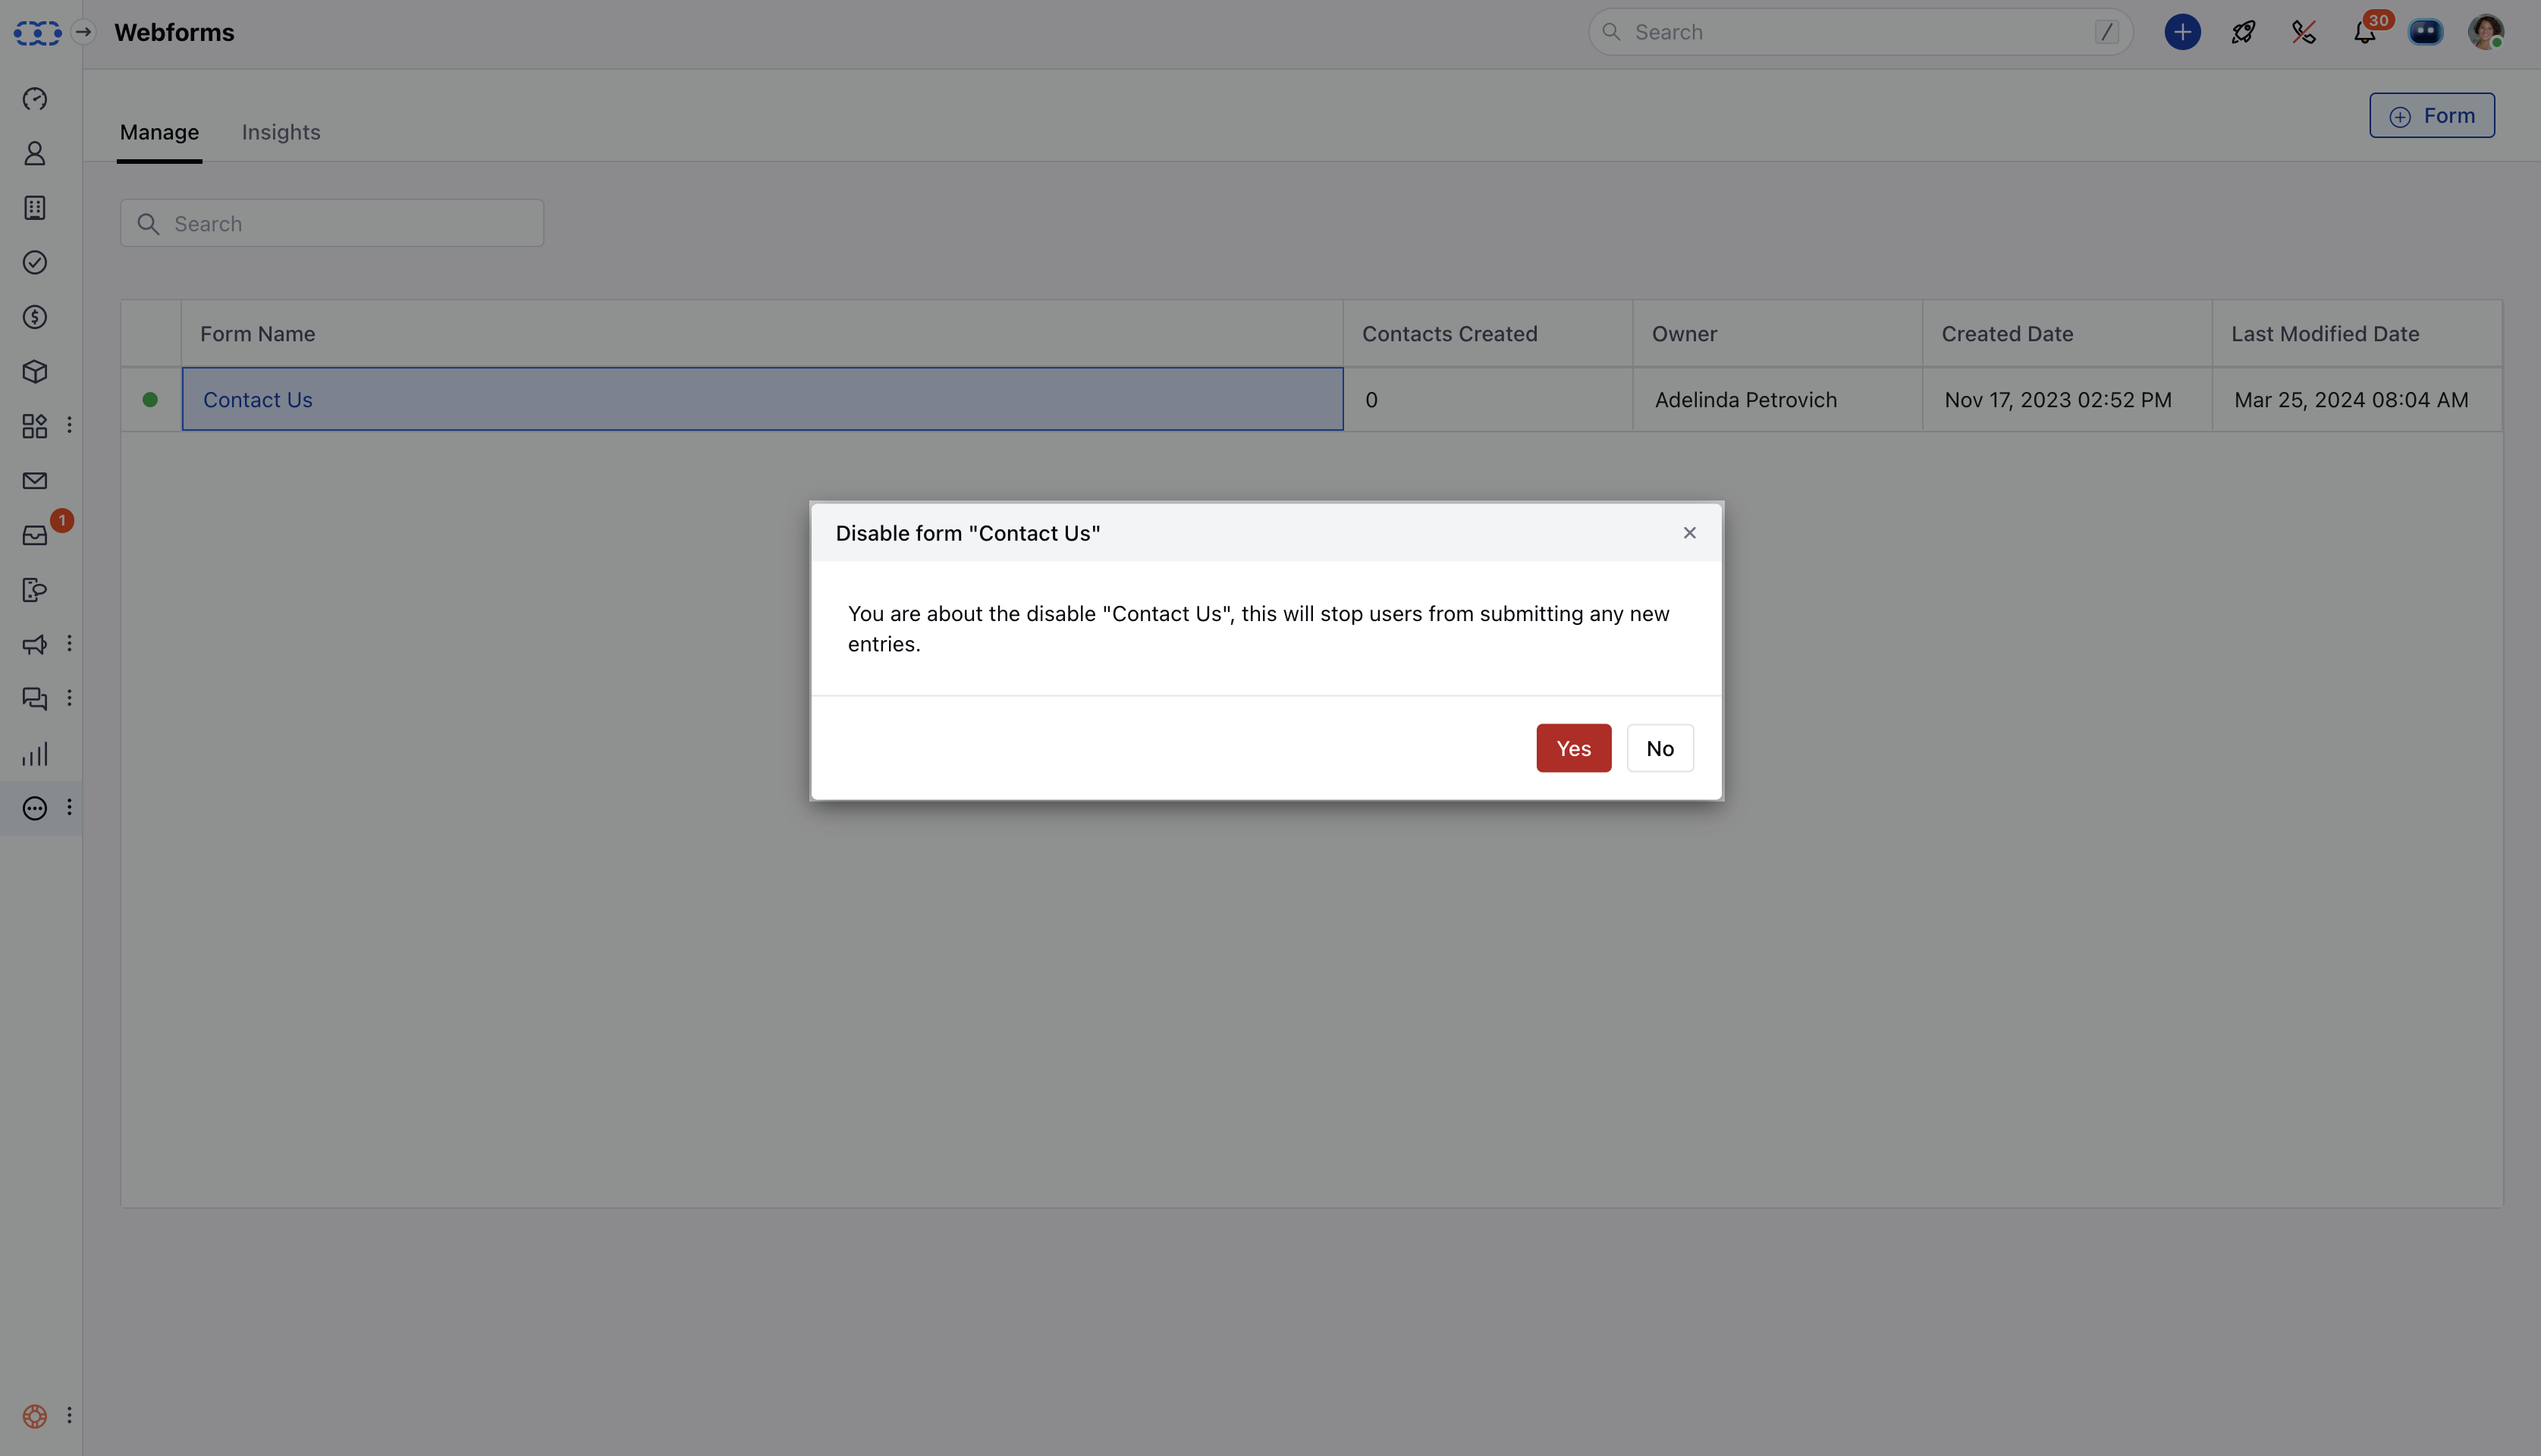This screenshot has height=1456, width=2541.
Task: Click the blue plus quick-add icon
Action: [2182, 32]
